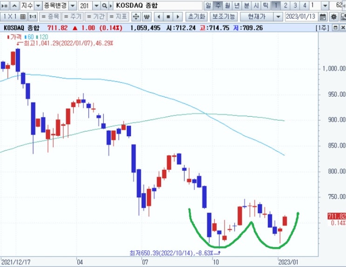Click the 120 moving average legend item
The height and width of the screenshot is (267, 346).
click(x=42, y=37)
